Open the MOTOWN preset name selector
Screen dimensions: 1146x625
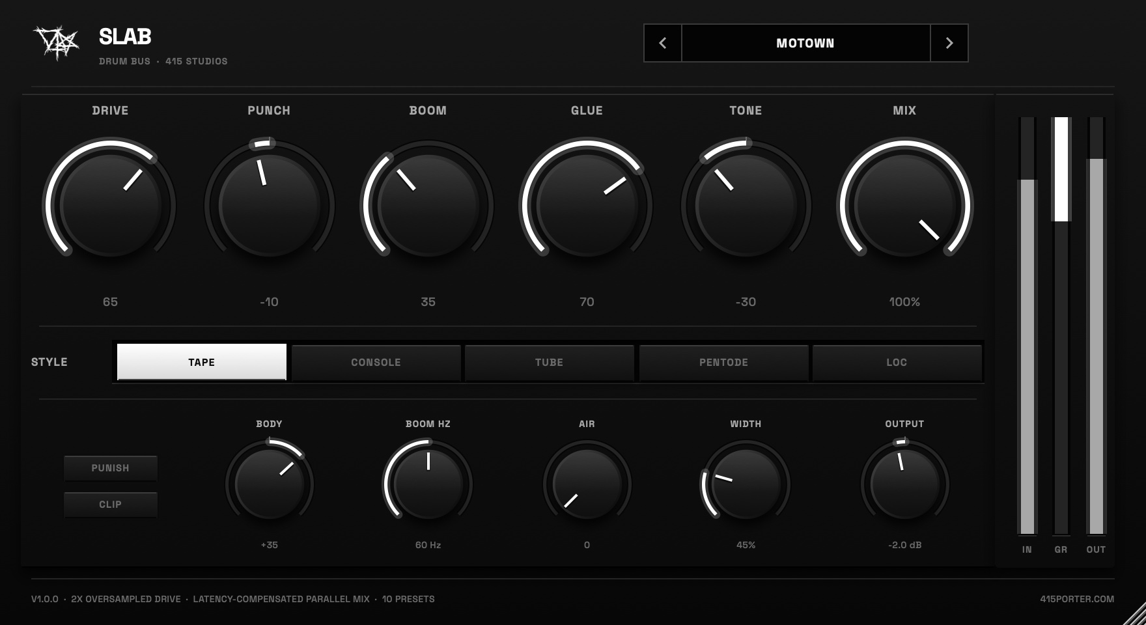click(x=805, y=43)
